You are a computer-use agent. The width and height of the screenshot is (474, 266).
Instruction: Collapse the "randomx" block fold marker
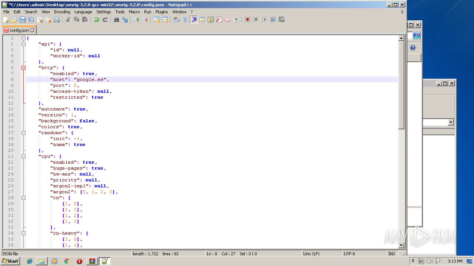23,133
